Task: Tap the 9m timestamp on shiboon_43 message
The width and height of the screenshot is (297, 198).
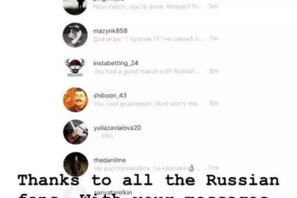Action: (x=214, y=103)
